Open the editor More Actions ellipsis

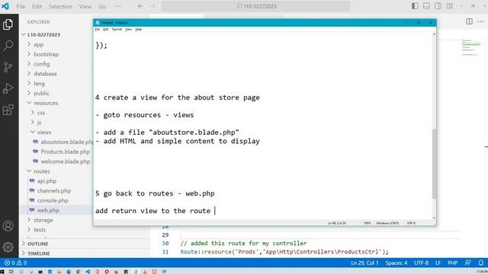click(480, 21)
